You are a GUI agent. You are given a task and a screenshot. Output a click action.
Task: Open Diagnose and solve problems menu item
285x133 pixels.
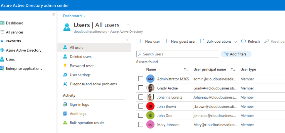94,84
